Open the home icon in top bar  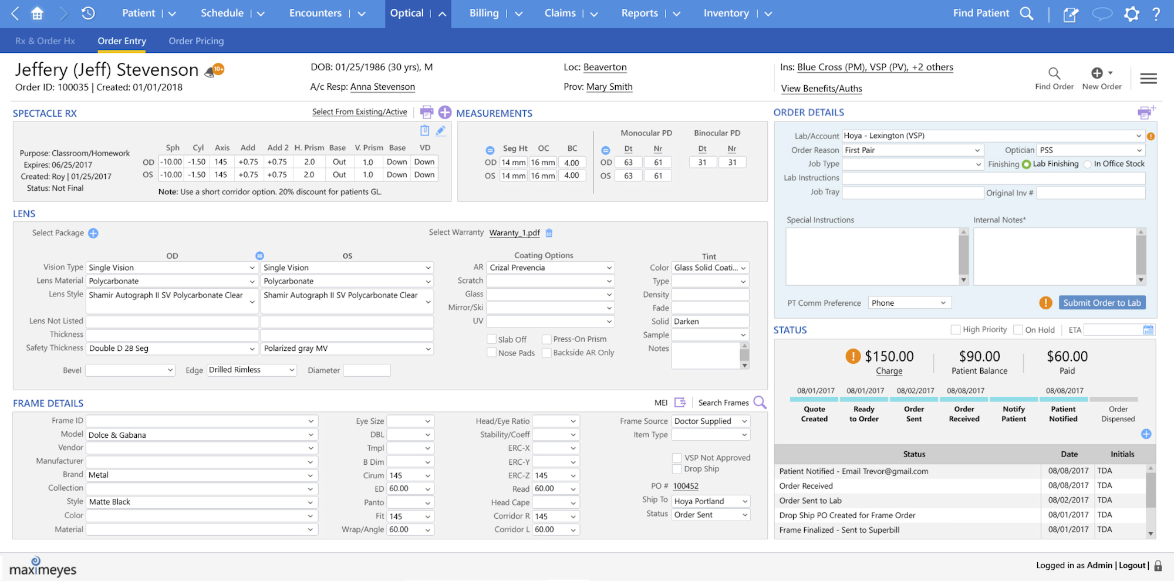[37, 13]
